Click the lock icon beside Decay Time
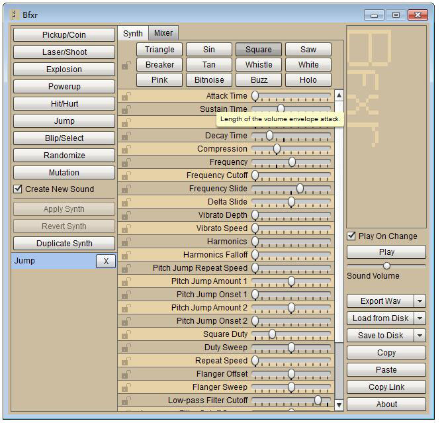Screen dimensions: 444x423 click(x=125, y=136)
